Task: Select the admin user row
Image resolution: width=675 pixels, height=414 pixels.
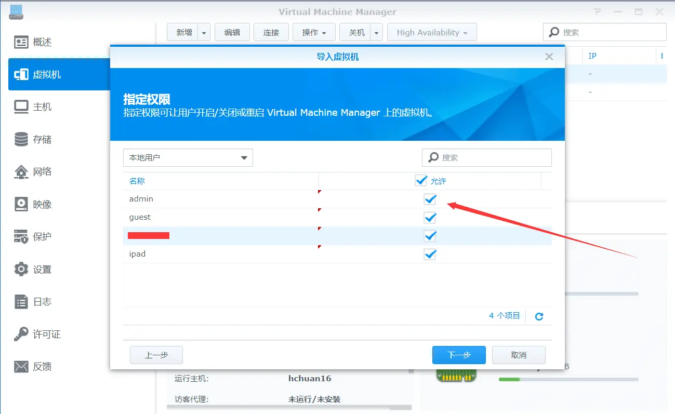Action: point(337,199)
